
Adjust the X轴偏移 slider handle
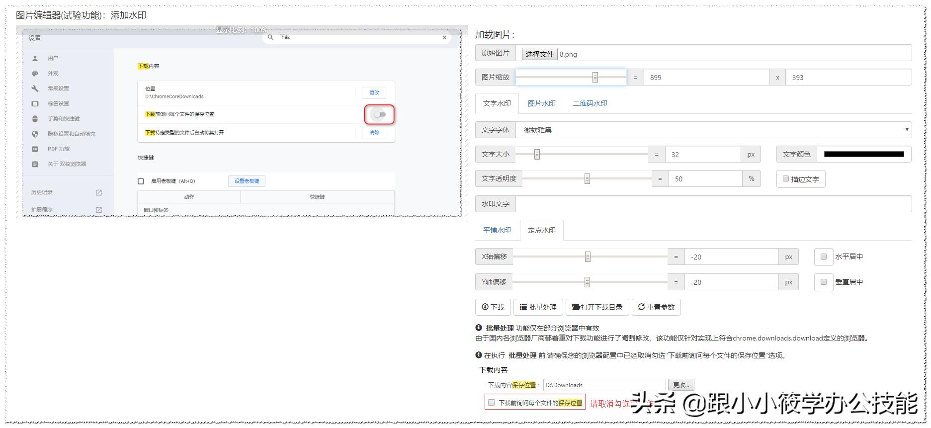[588, 257]
